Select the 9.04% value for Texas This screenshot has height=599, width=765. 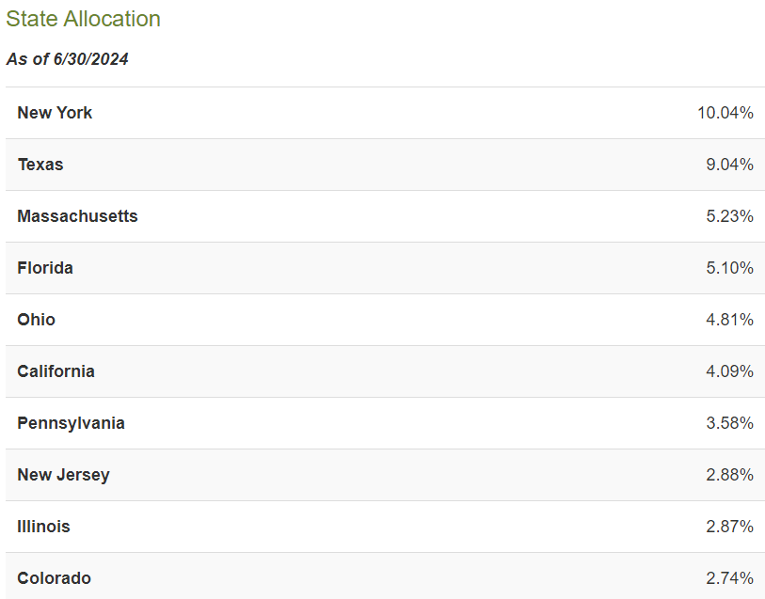[729, 165]
